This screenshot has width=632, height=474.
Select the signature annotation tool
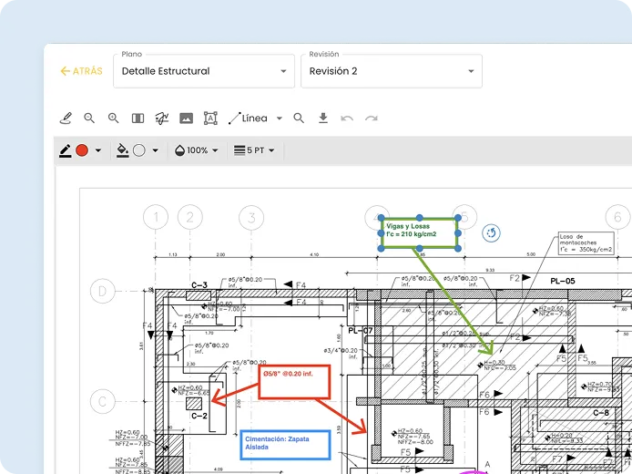click(x=162, y=118)
